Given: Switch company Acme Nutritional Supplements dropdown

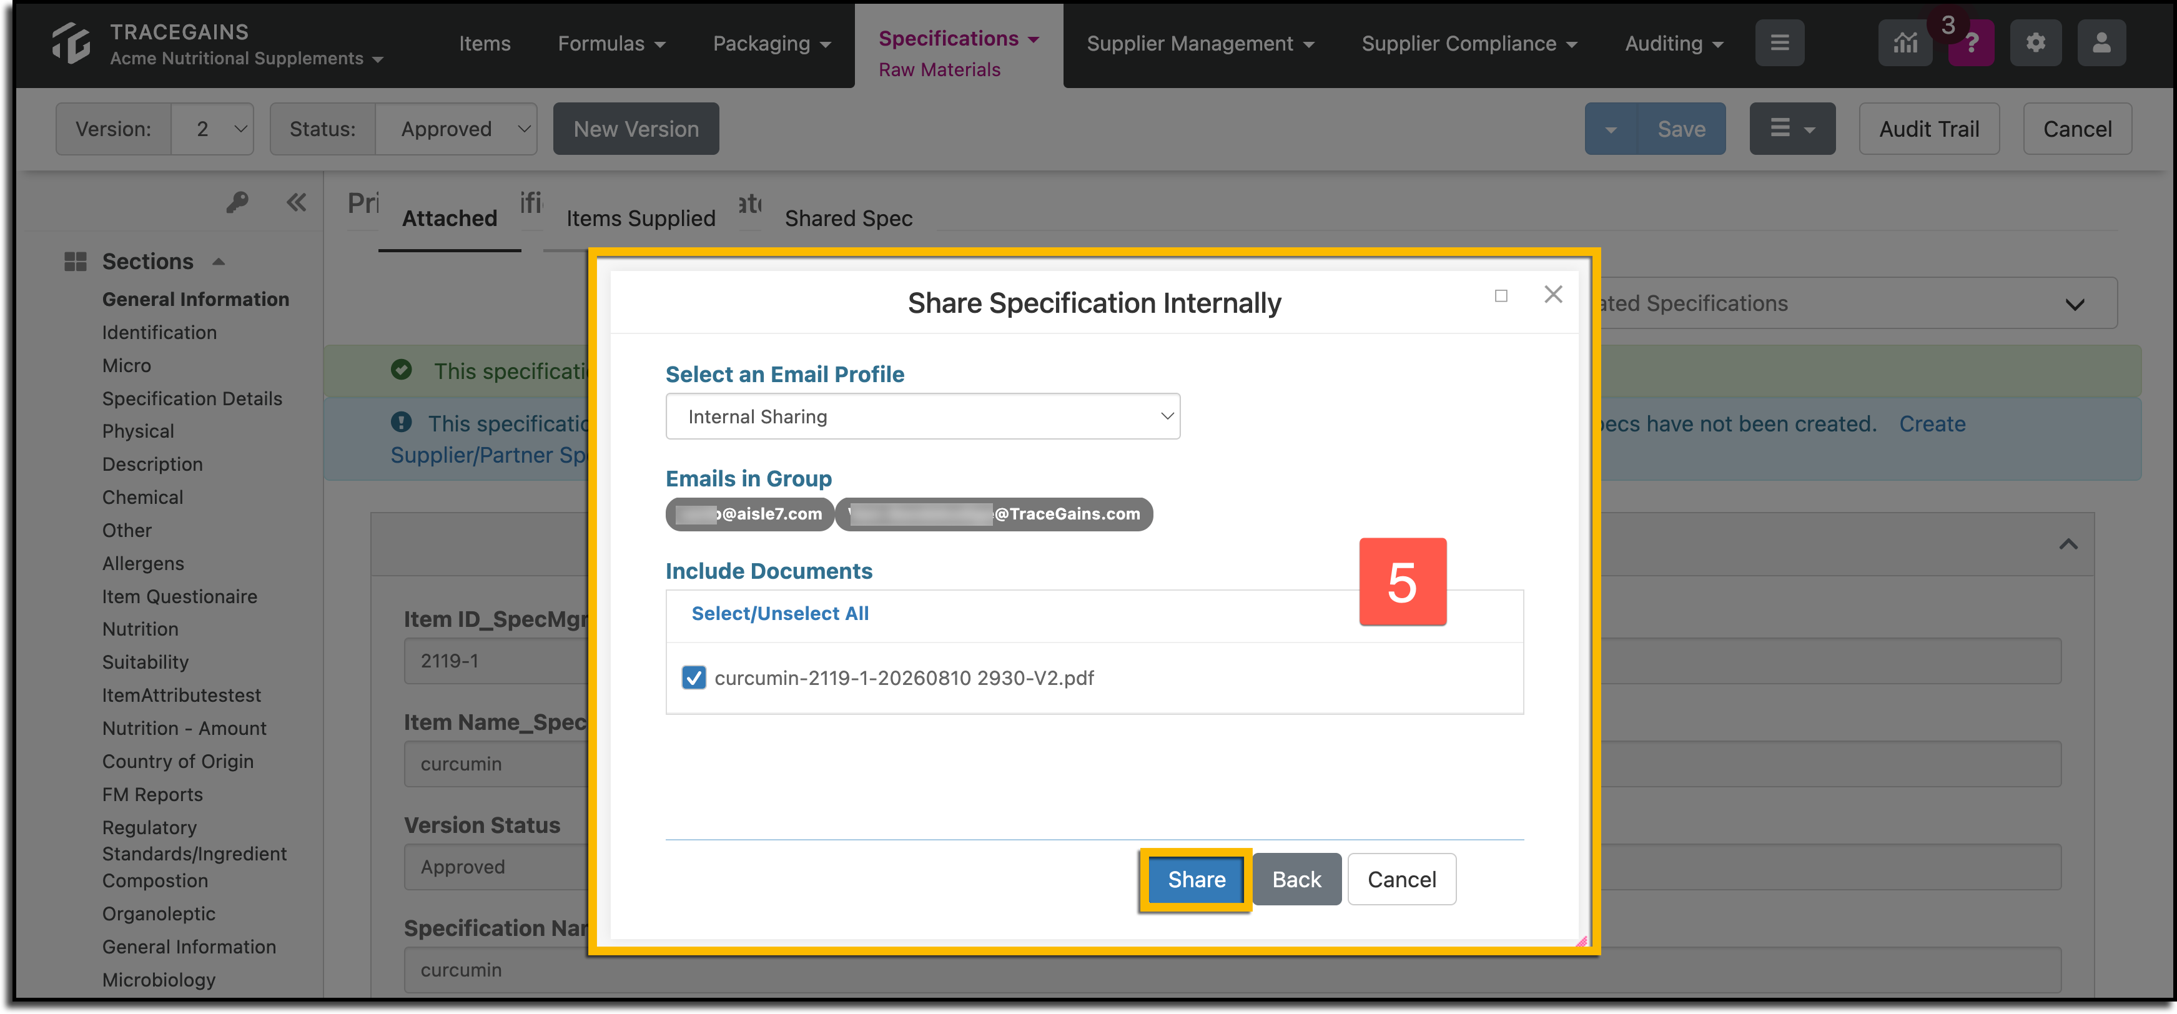Looking at the screenshot, I should (246, 58).
